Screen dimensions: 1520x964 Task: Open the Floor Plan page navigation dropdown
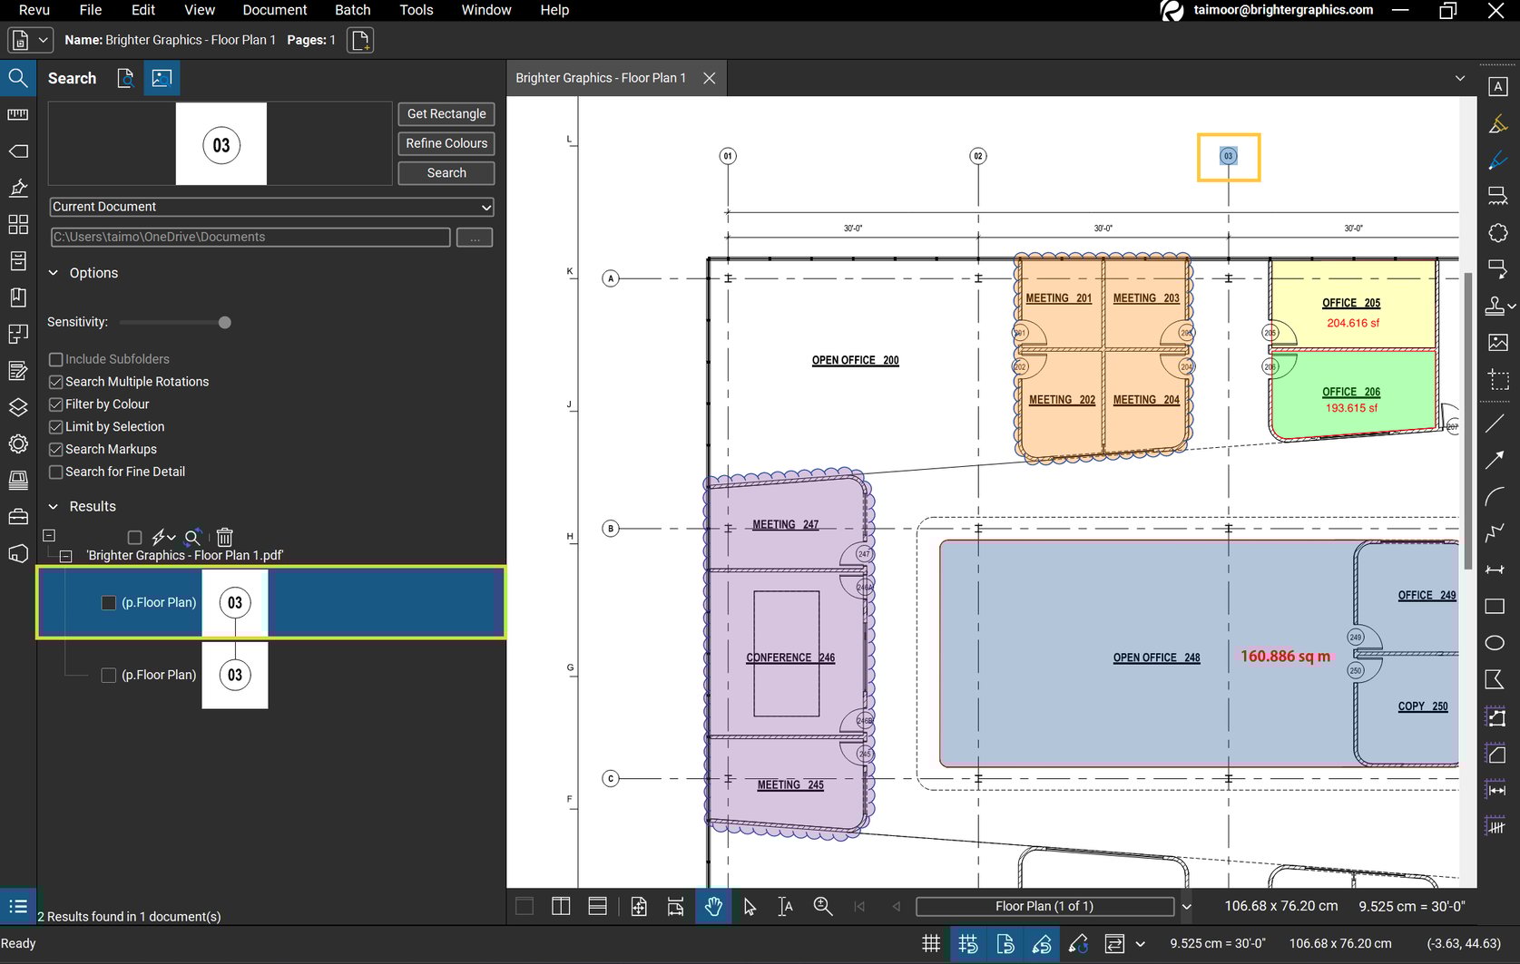coord(1187,906)
